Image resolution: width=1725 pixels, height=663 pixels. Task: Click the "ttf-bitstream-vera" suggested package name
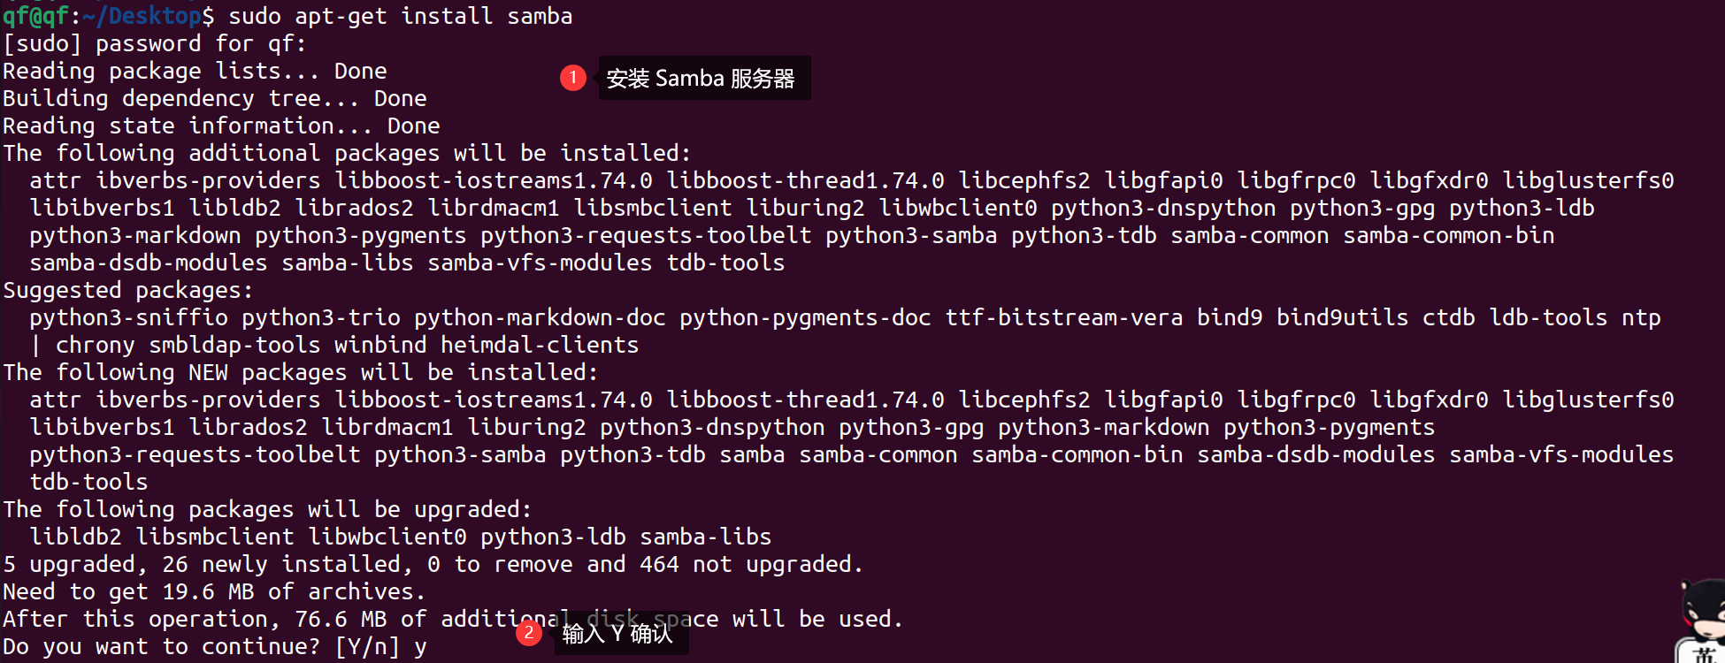tap(1063, 317)
